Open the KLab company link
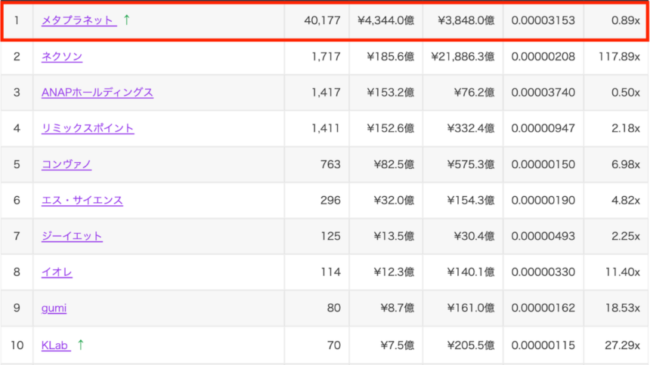Viewport: 650px width, 365px height. point(55,345)
